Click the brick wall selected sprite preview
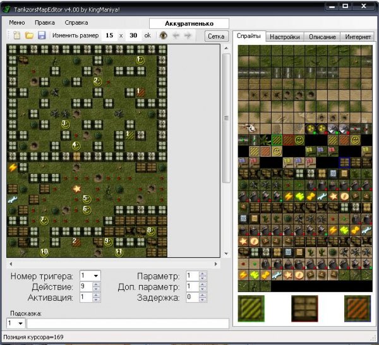 pyautogui.click(x=304, y=309)
